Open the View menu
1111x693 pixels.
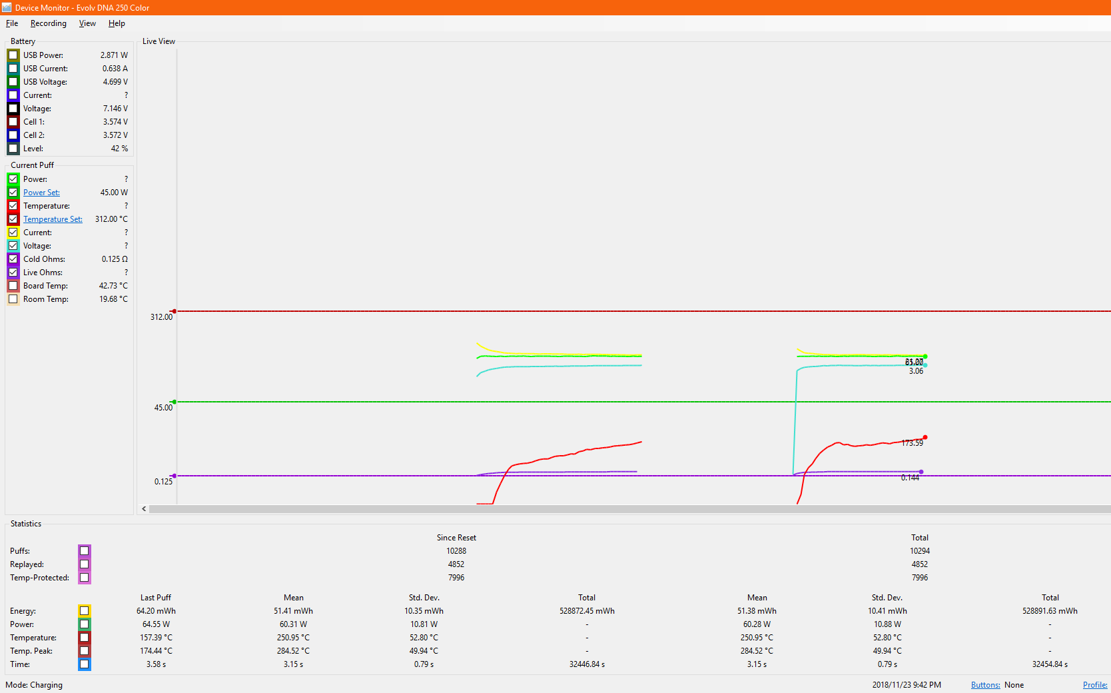point(87,23)
